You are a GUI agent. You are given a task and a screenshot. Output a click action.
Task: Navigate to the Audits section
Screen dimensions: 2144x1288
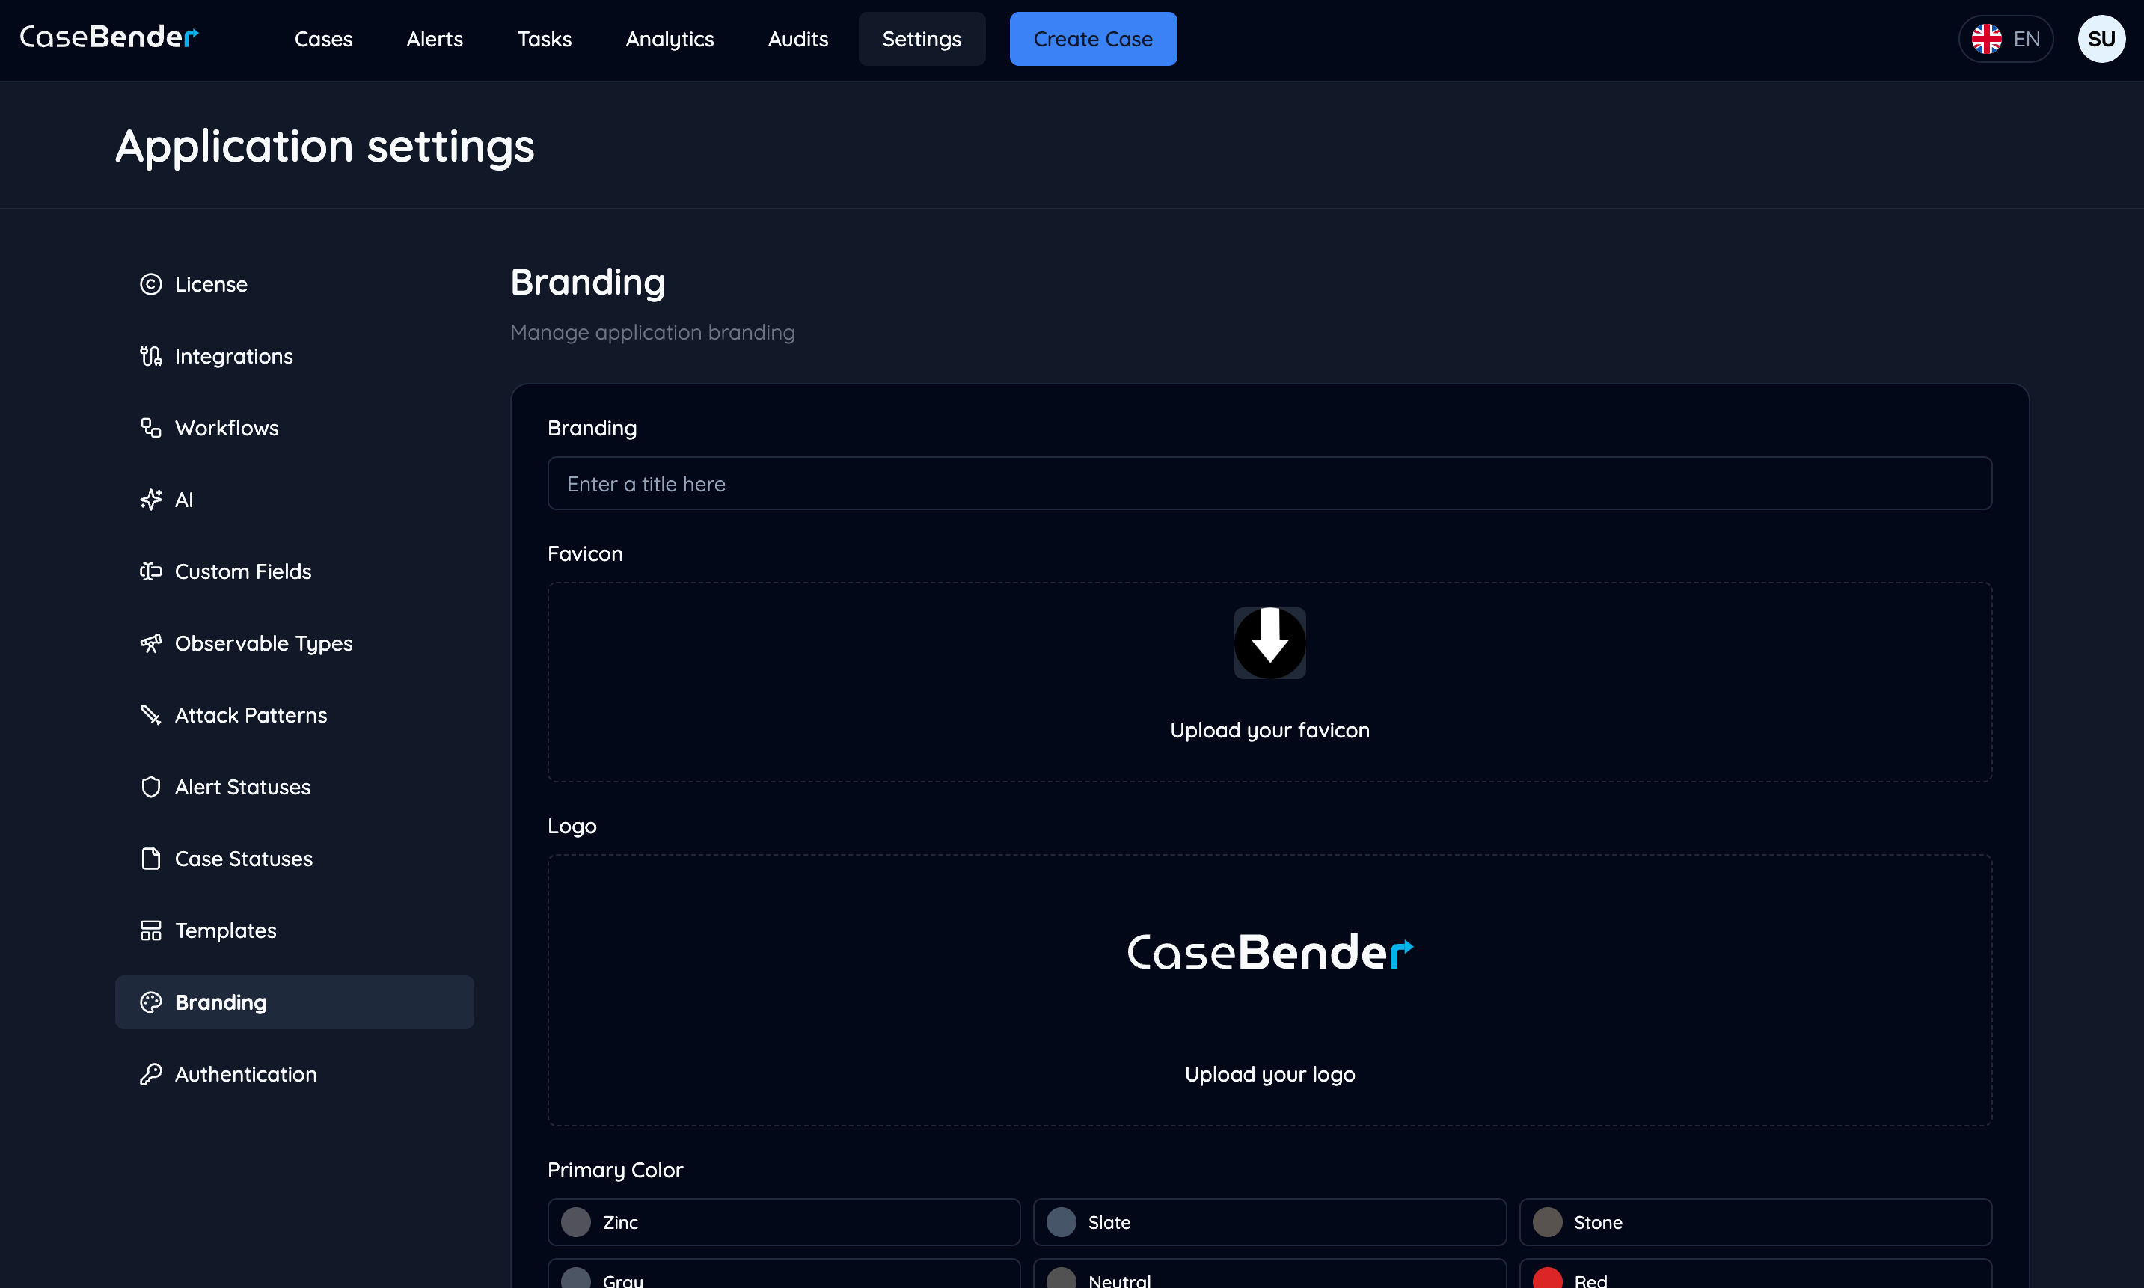point(797,38)
